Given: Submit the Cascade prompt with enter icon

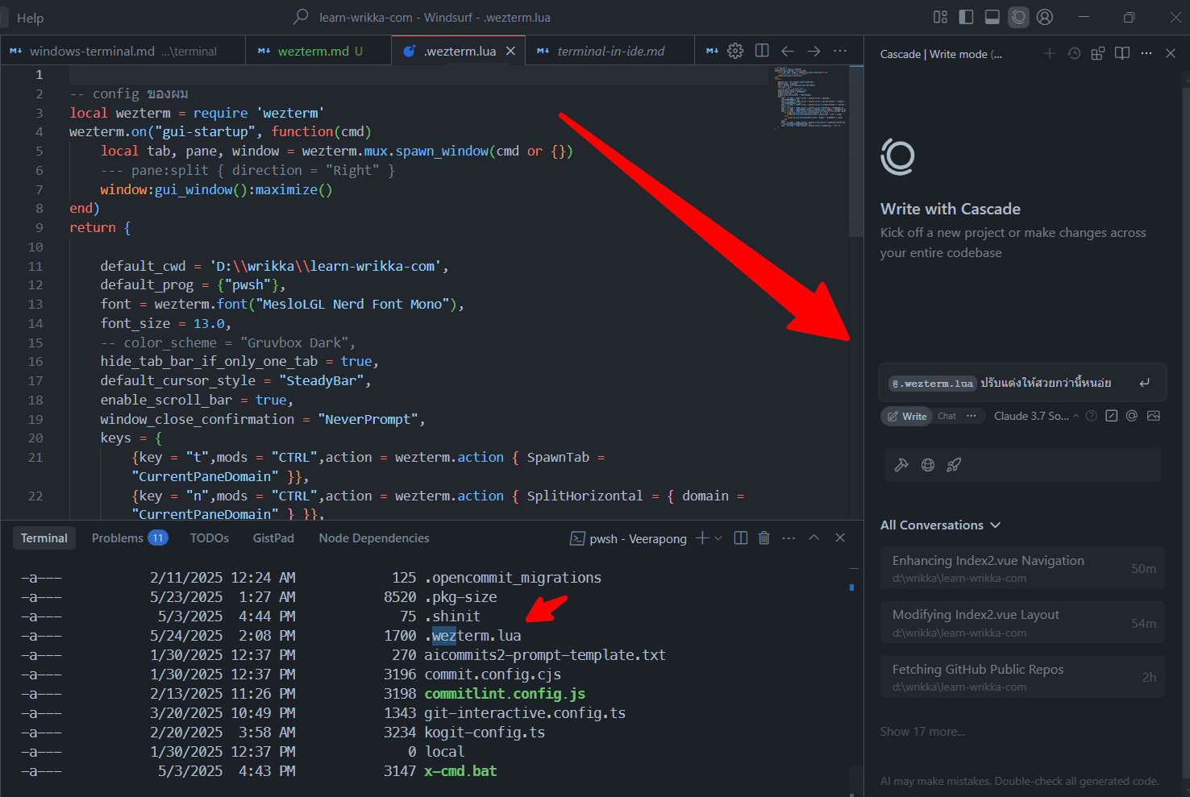Looking at the screenshot, I should [x=1144, y=383].
